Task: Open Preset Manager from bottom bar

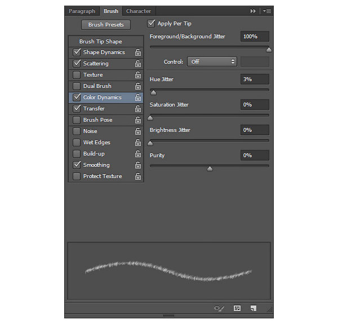Action: [x=237, y=308]
